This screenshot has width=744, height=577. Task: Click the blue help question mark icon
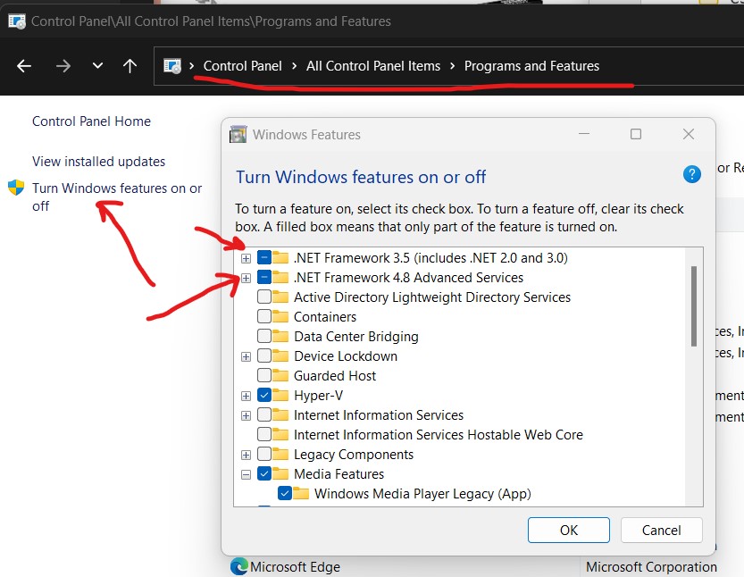[691, 174]
